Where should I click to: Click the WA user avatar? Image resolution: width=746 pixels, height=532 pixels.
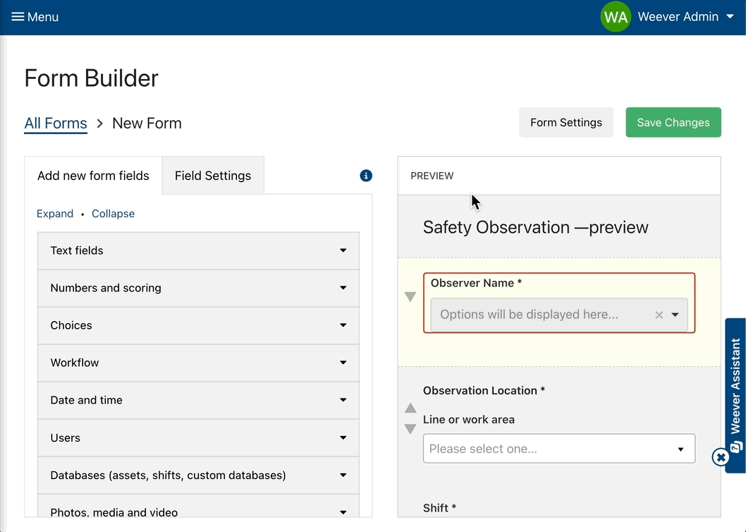615,17
